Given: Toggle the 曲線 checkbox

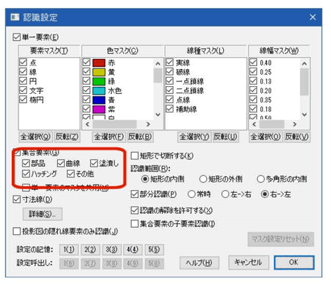Looking at the screenshot, I should pos(61,164).
